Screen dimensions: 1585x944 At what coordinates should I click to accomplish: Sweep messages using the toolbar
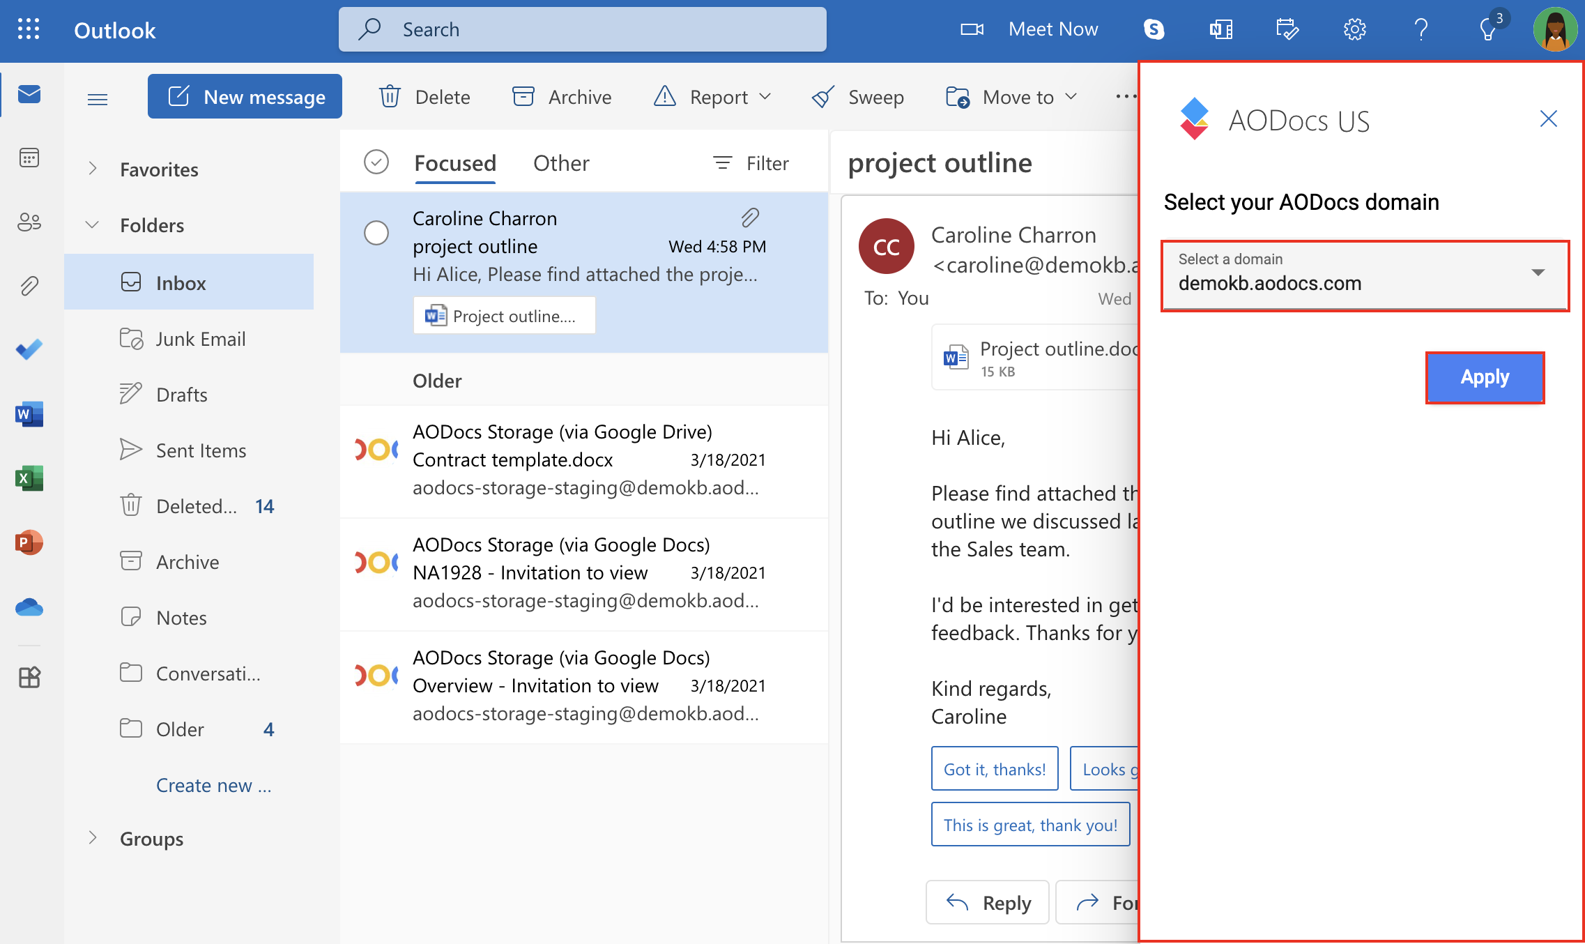point(858,97)
